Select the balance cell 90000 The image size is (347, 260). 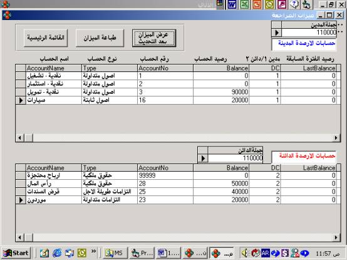click(x=221, y=92)
